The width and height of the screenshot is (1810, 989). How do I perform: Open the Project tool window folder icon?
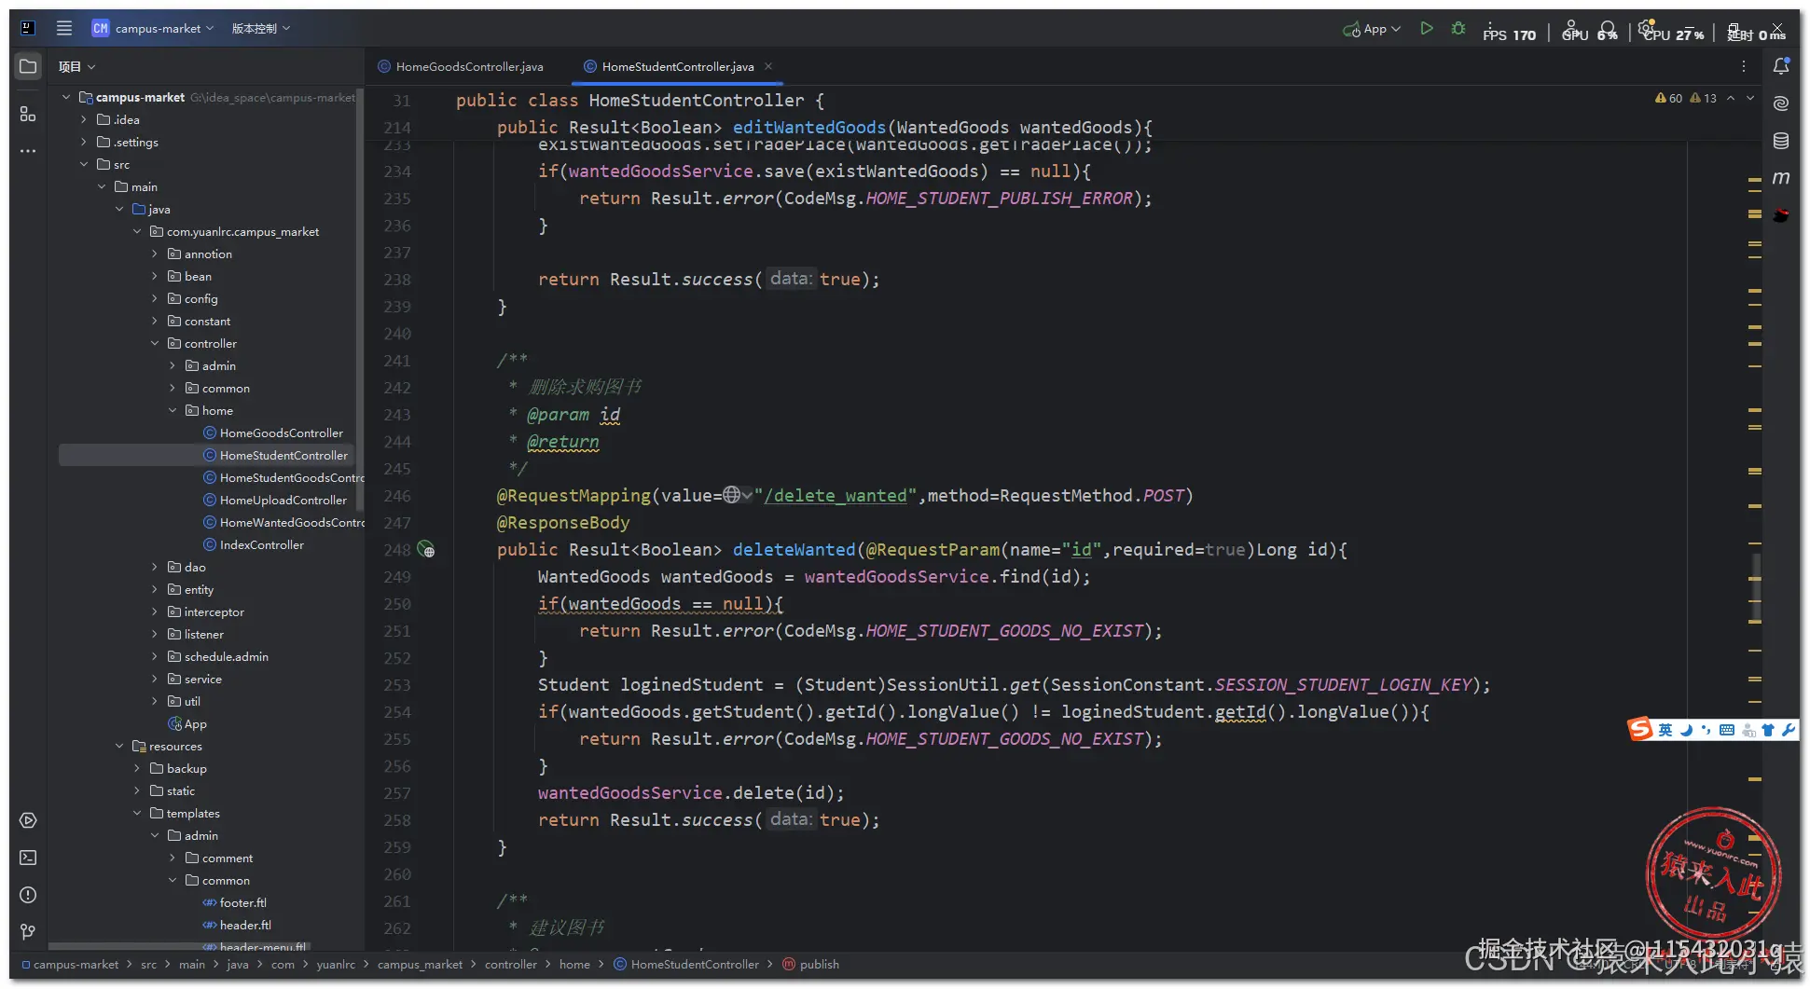tap(28, 66)
